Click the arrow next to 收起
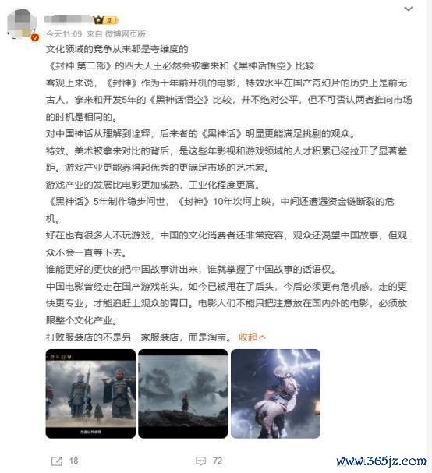This screenshot has width=432, height=473. (262, 337)
